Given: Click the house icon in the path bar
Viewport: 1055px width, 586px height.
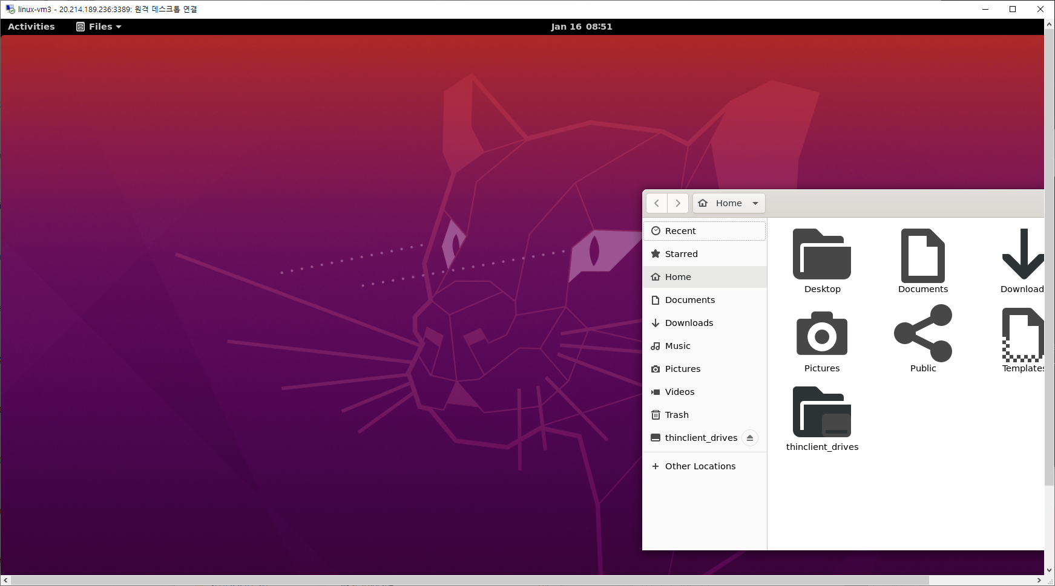Looking at the screenshot, I should (703, 203).
